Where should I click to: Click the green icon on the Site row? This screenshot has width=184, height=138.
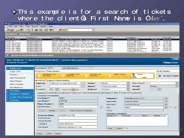[171, 107]
